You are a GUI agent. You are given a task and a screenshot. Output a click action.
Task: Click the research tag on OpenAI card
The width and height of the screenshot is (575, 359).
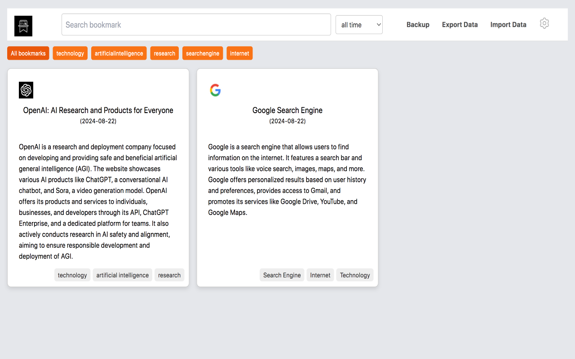tap(169, 275)
